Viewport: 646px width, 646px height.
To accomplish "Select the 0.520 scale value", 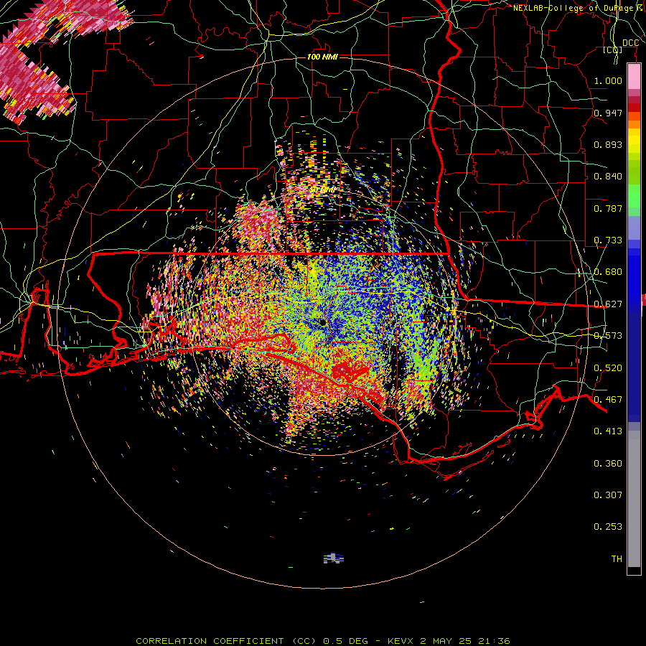I will tap(608, 368).
